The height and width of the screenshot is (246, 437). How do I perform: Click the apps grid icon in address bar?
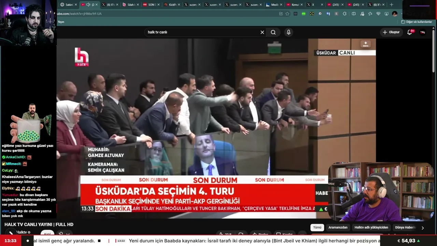coord(281,14)
